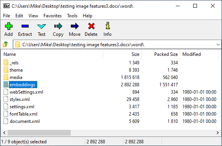Screen dimensions: 222x146
Task: Click the 7z window title icon
Action: click(7, 6)
